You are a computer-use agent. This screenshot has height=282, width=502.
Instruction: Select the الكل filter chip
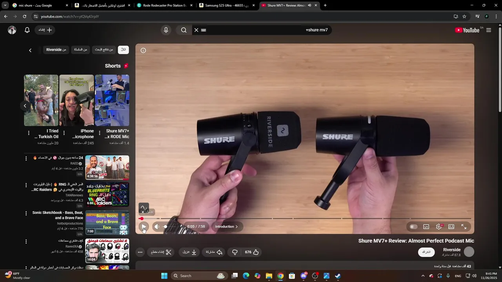(123, 50)
